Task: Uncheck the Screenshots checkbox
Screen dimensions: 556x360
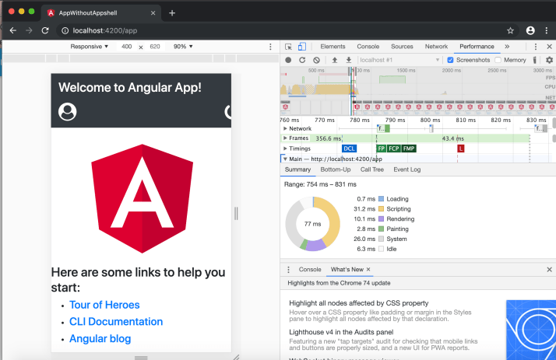Action: coord(450,60)
